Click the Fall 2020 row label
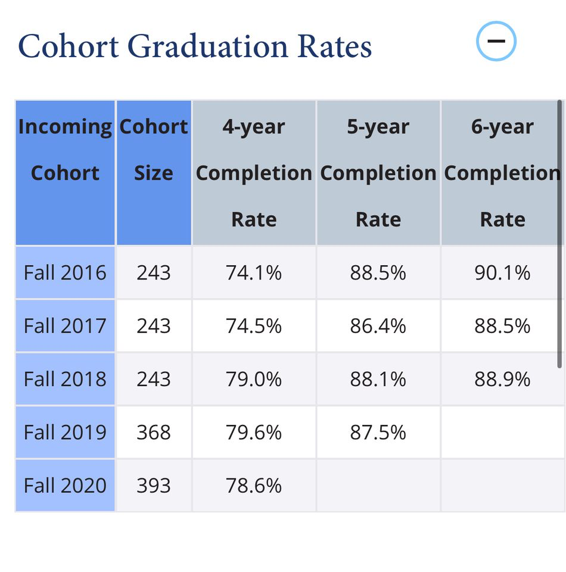 [65, 486]
